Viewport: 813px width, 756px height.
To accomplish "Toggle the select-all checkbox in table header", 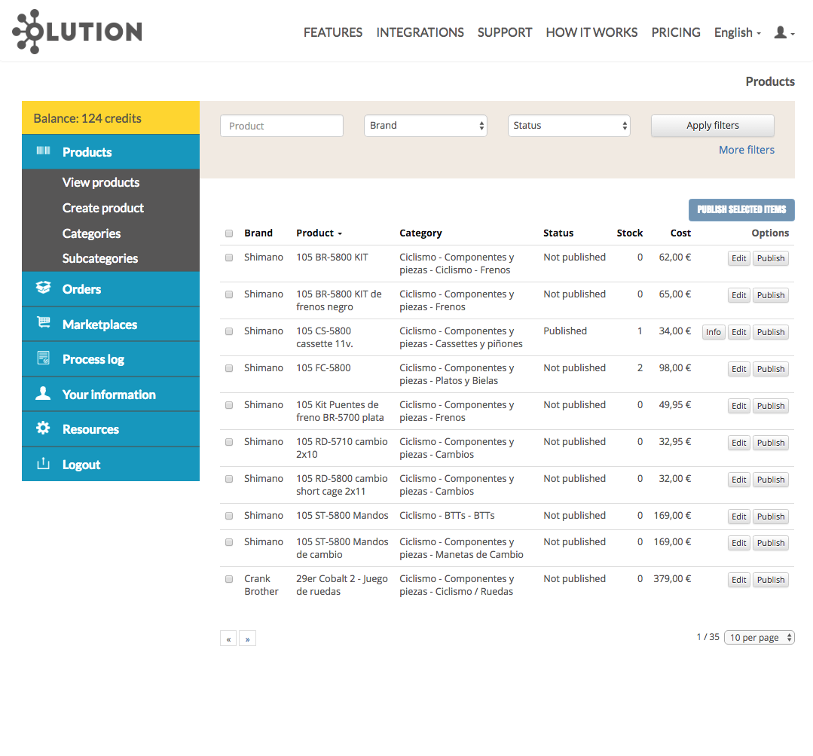I will (x=229, y=233).
